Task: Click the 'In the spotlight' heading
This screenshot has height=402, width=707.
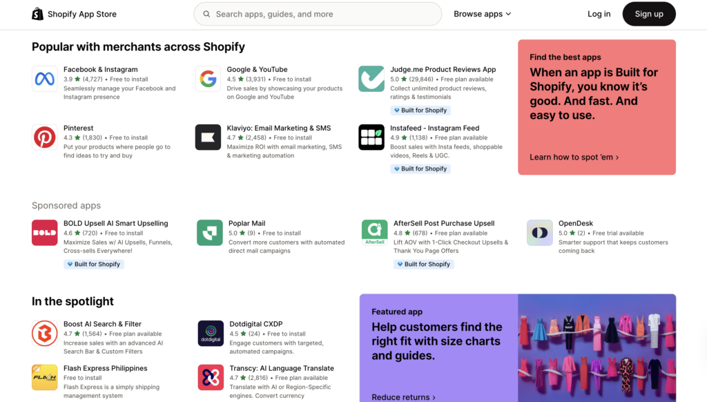Action: pos(72,301)
